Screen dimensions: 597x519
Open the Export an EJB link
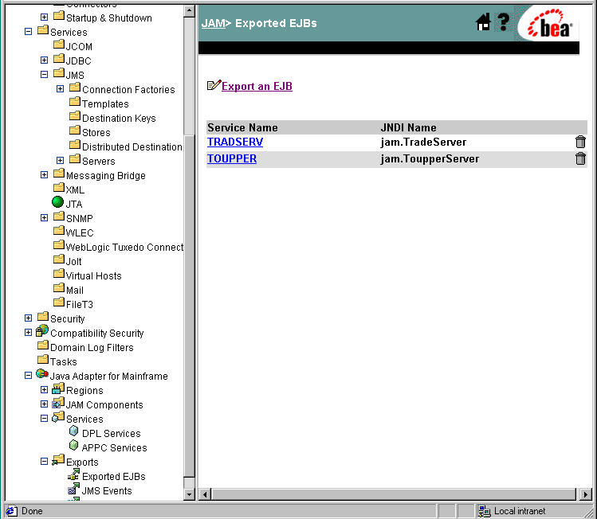257,86
